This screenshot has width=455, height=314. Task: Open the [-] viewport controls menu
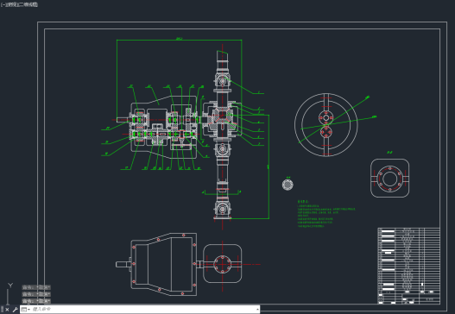[3, 4]
